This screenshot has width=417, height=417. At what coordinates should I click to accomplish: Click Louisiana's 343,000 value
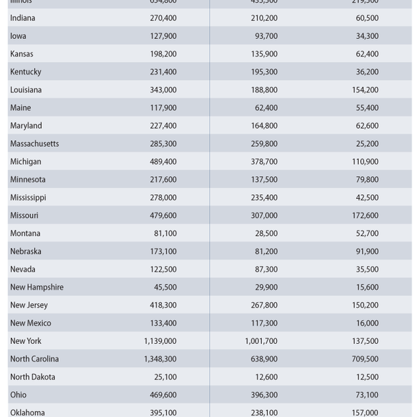pyautogui.click(x=163, y=90)
